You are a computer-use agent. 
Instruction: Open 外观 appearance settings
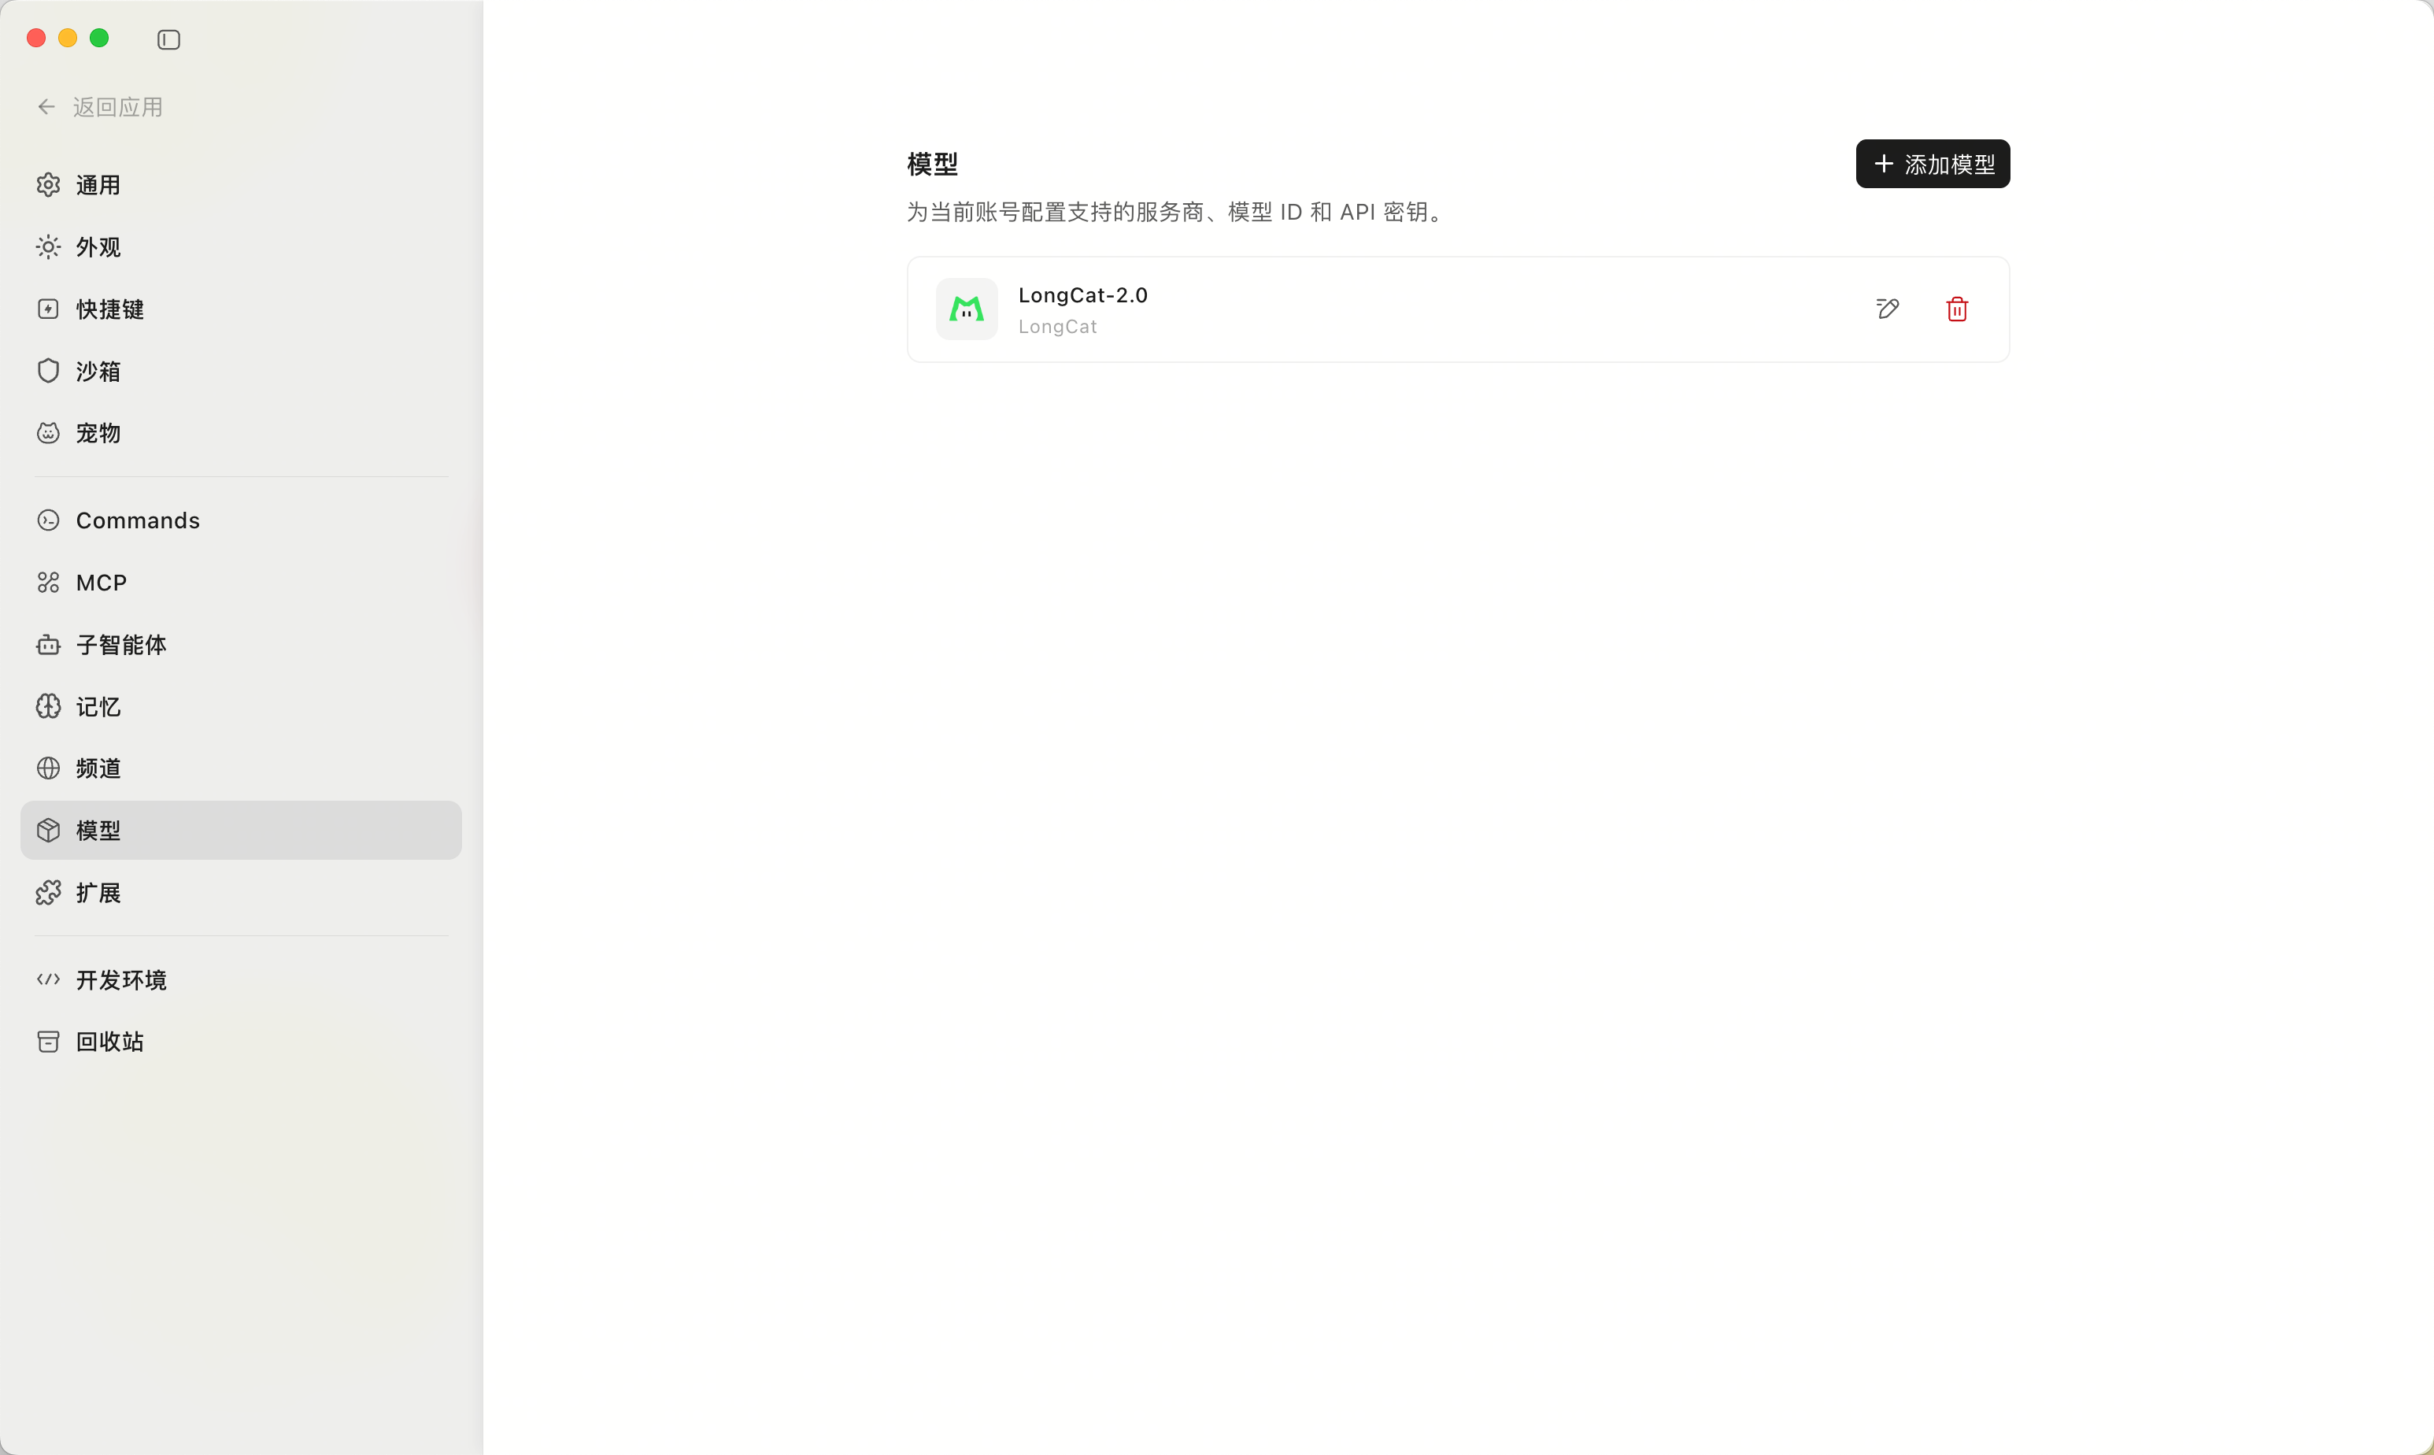240,247
